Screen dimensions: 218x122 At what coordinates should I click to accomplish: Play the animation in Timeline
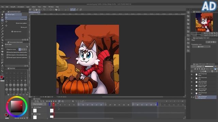[51, 101]
